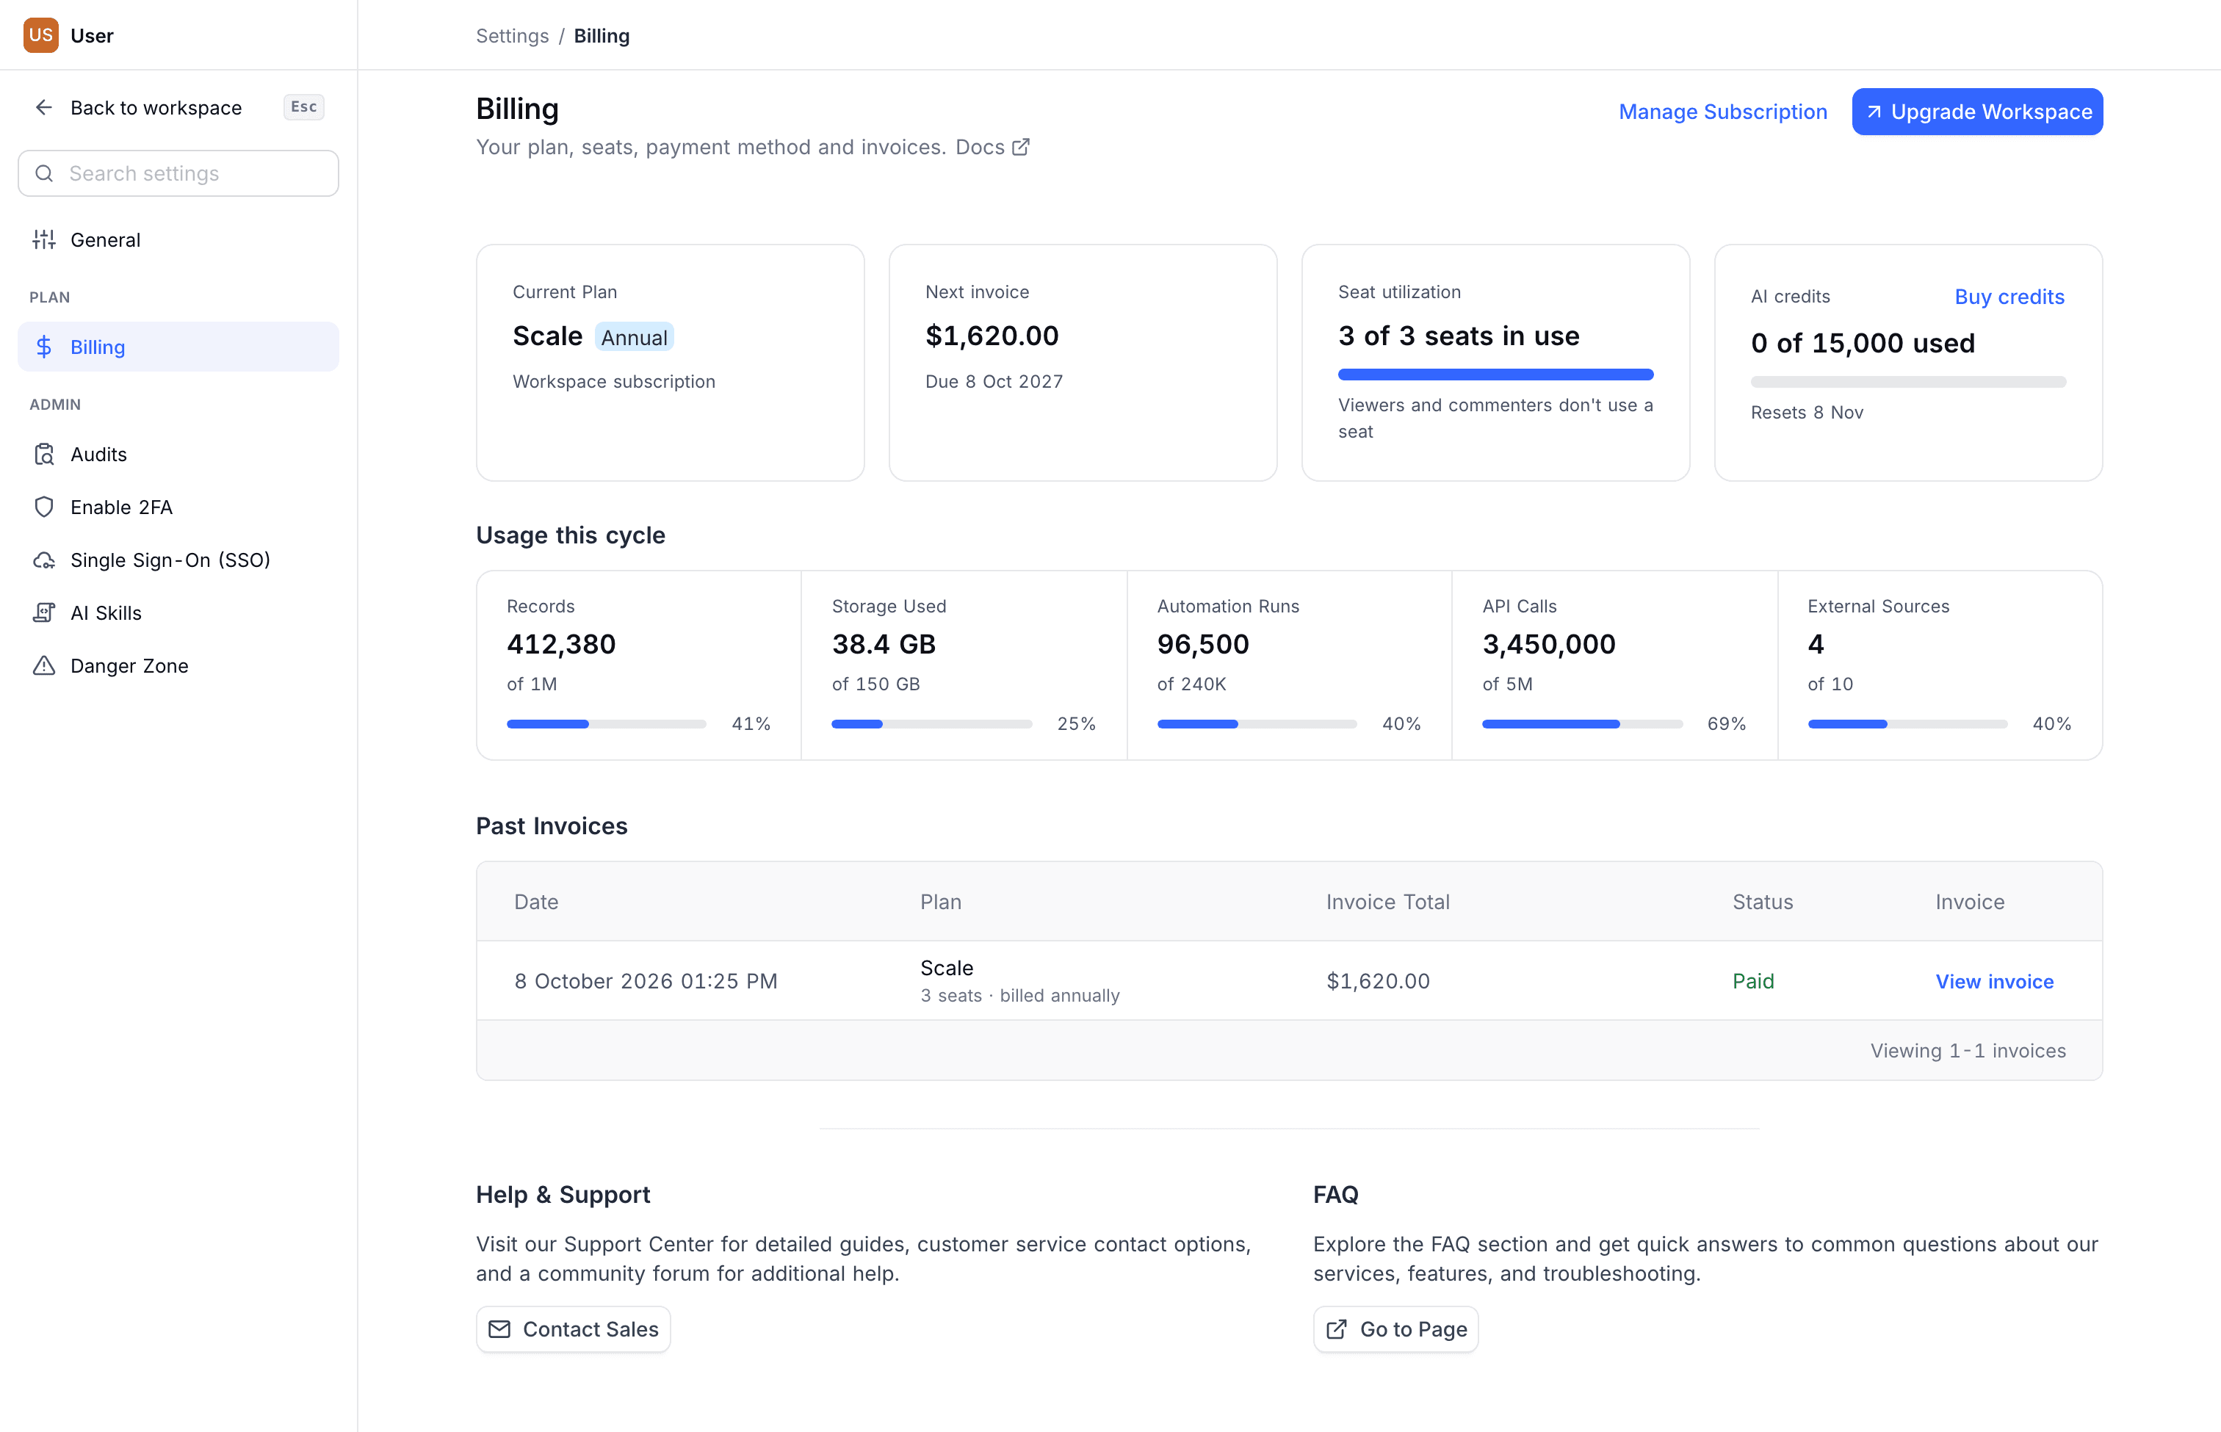
Task: Click the AI Skills scroll icon
Action: (x=44, y=614)
